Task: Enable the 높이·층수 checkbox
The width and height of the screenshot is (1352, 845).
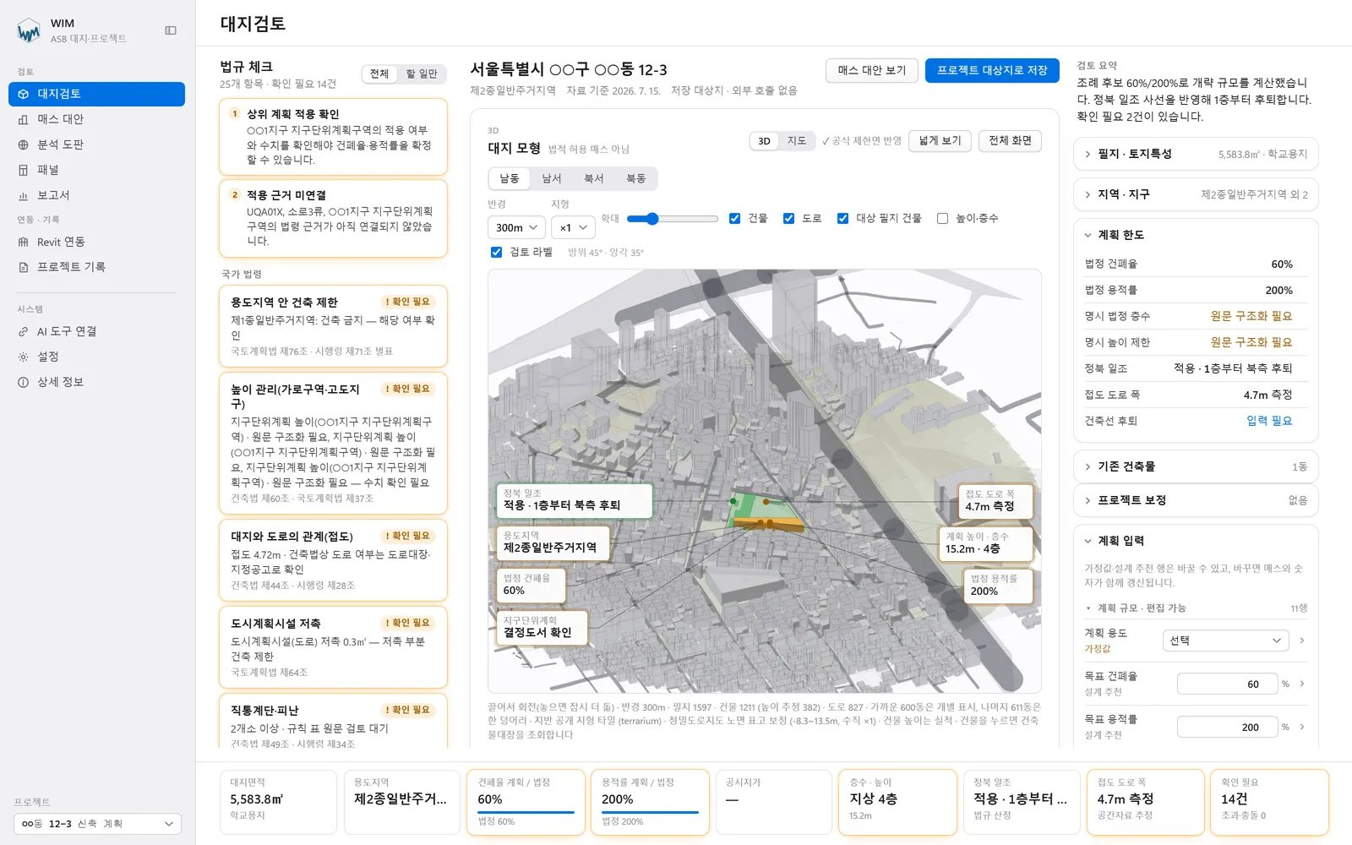Action: (x=942, y=218)
